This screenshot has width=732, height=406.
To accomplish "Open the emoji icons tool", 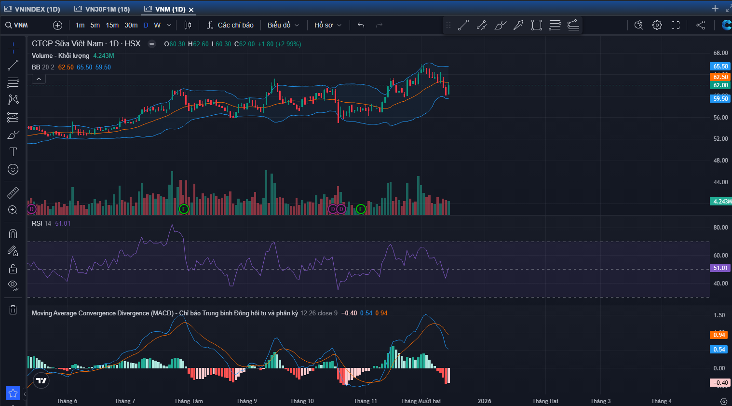I will point(13,169).
